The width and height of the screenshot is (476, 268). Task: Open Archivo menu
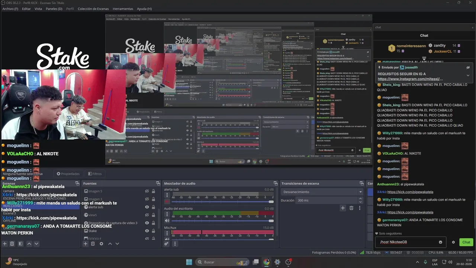[10, 9]
